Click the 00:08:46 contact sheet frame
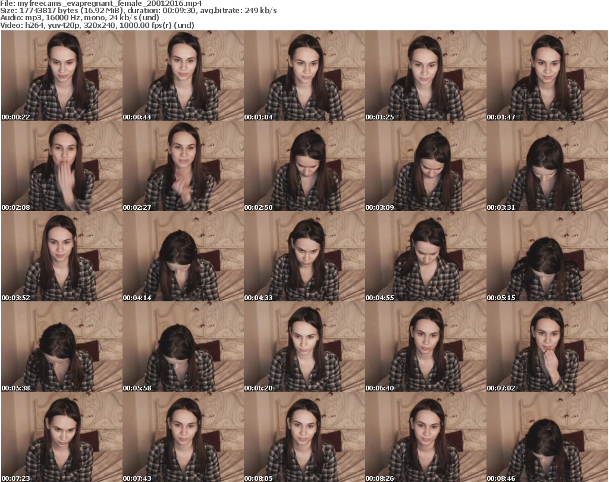Viewport: 609px width, 482px height. (x=547, y=437)
